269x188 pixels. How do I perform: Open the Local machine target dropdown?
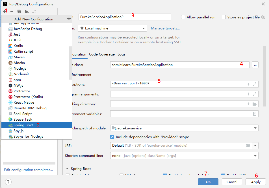tap(112, 28)
